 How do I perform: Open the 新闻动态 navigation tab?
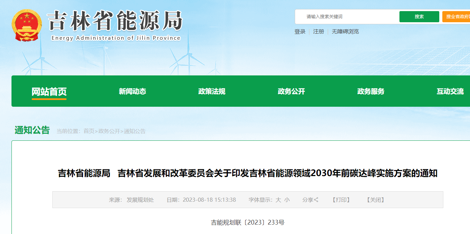[132, 92]
